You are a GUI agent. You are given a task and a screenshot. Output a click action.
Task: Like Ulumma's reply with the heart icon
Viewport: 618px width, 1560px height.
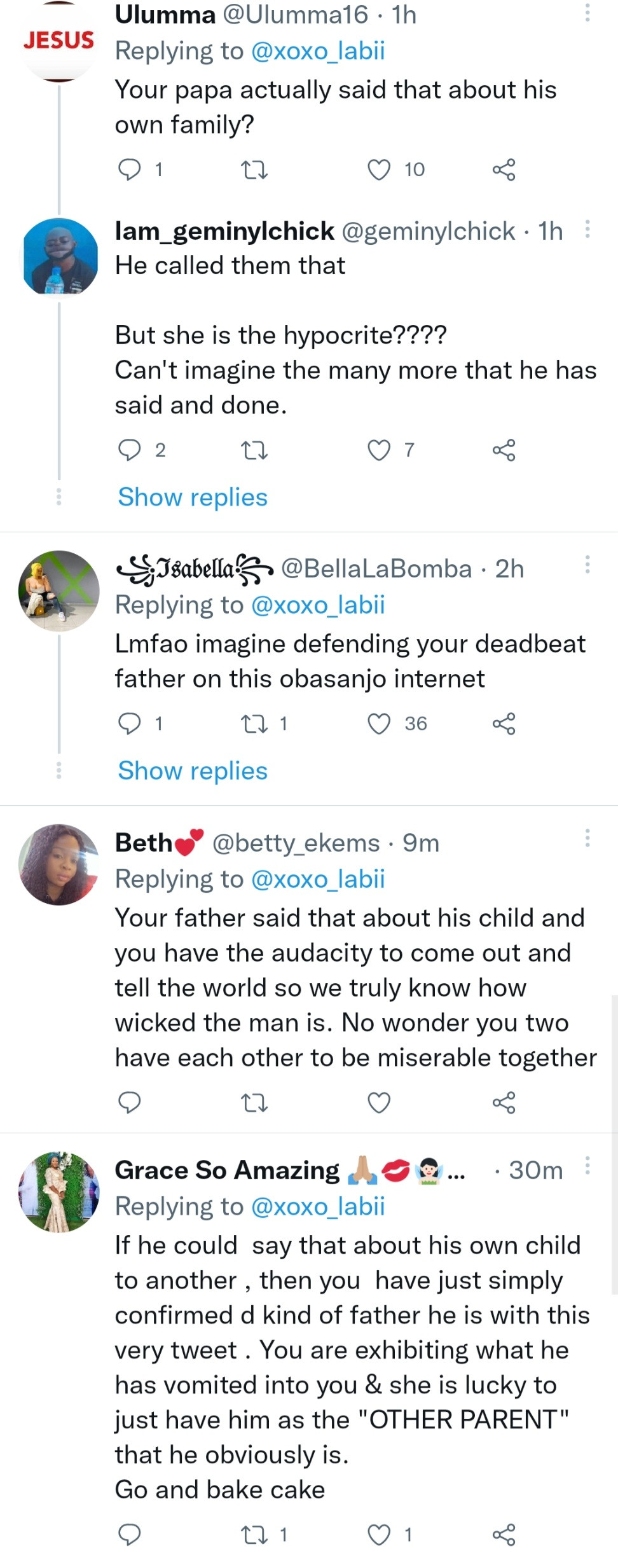click(x=380, y=170)
